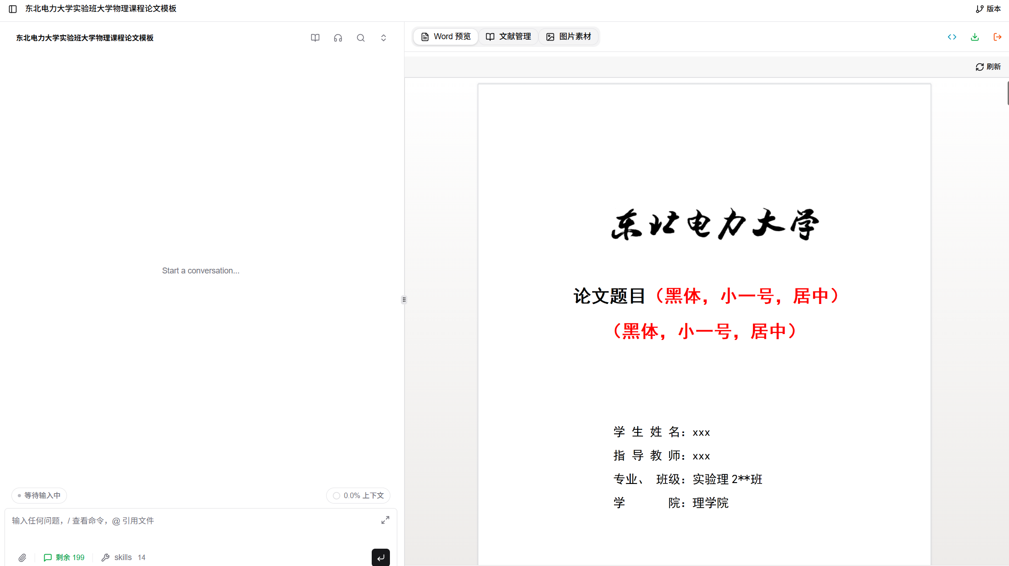Click the 等待输入中 status pill
This screenshot has height=566, width=1009.
coord(39,495)
